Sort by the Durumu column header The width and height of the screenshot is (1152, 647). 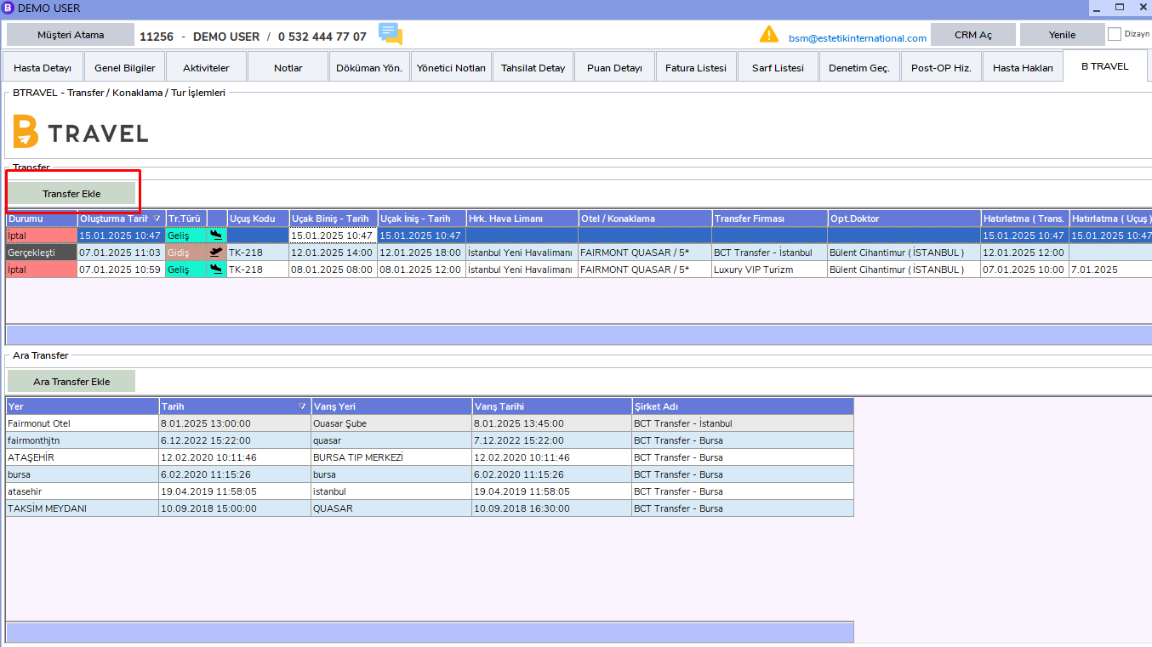[x=42, y=219]
